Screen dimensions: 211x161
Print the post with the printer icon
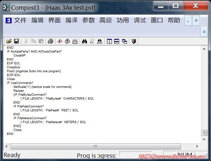pos(51,41)
